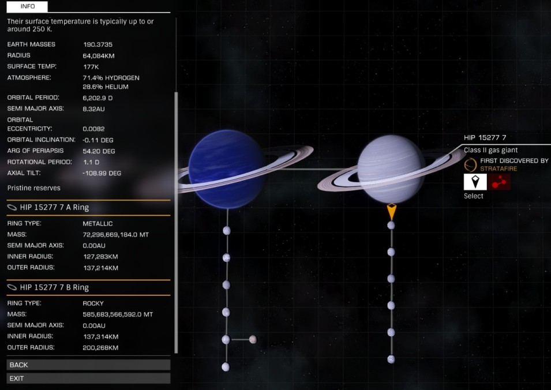
Task: Click the red plot-route icon
Action: tap(499, 182)
